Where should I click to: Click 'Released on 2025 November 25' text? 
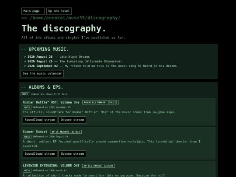(x=52, y=108)
